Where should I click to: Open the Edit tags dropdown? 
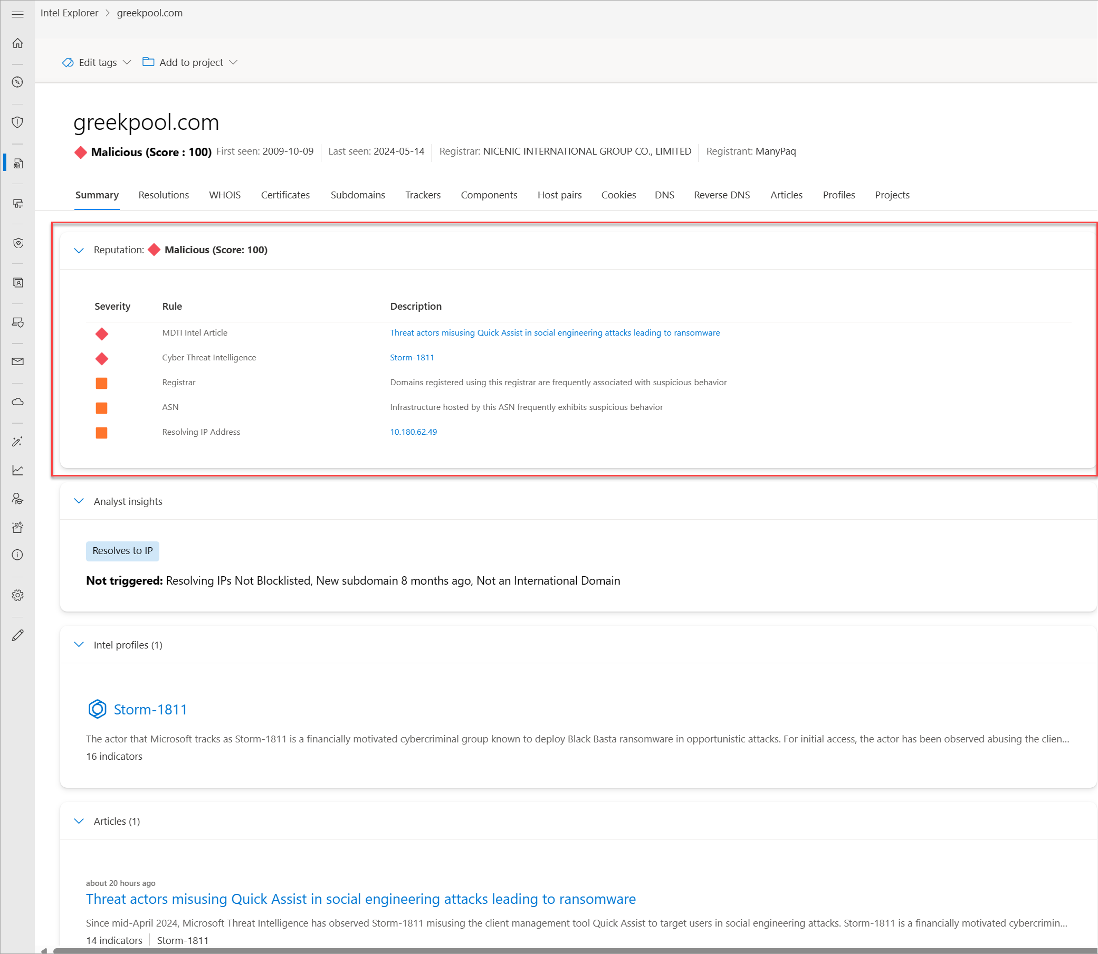(97, 62)
